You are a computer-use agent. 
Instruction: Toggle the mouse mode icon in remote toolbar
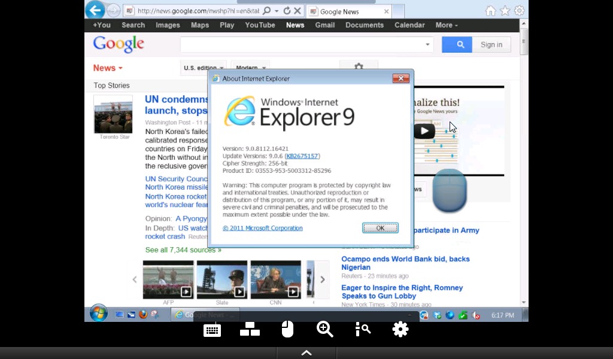287,329
